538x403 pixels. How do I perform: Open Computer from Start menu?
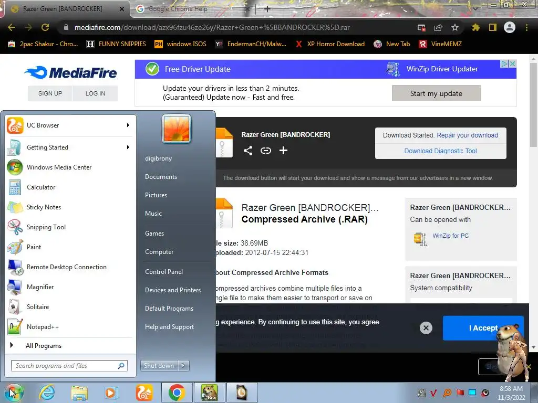(x=159, y=252)
